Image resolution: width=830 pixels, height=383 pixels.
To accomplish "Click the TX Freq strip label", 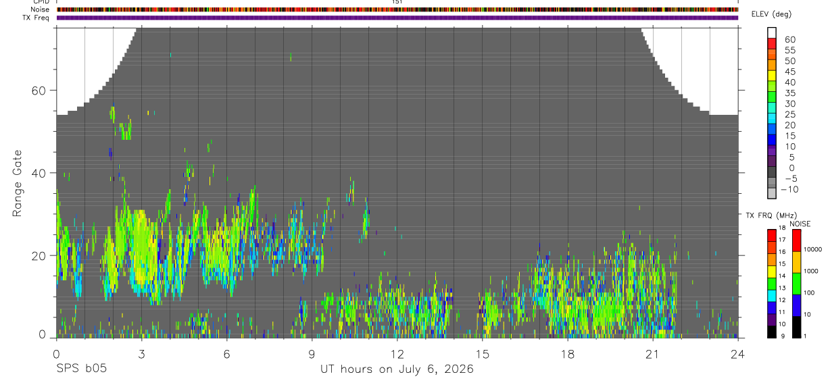I will pyautogui.click(x=36, y=18).
